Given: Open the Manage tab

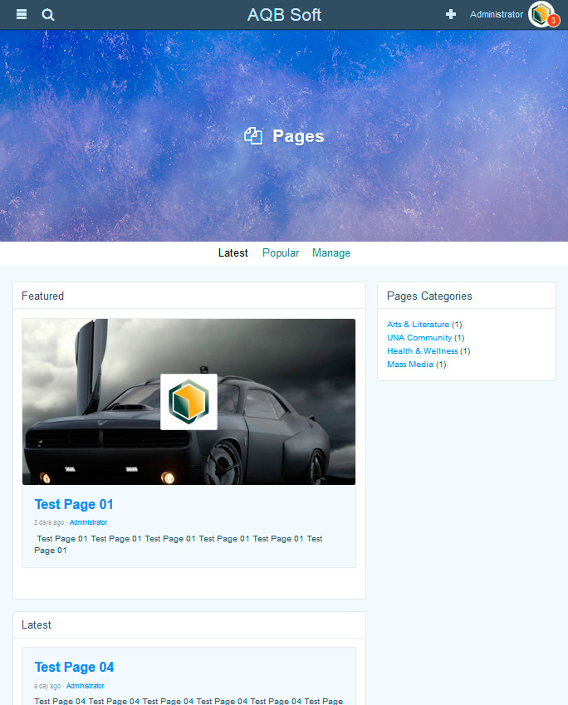Looking at the screenshot, I should click(x=331, y=253).
